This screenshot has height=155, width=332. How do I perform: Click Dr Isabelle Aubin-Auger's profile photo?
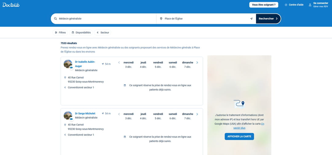click(68, 64)
